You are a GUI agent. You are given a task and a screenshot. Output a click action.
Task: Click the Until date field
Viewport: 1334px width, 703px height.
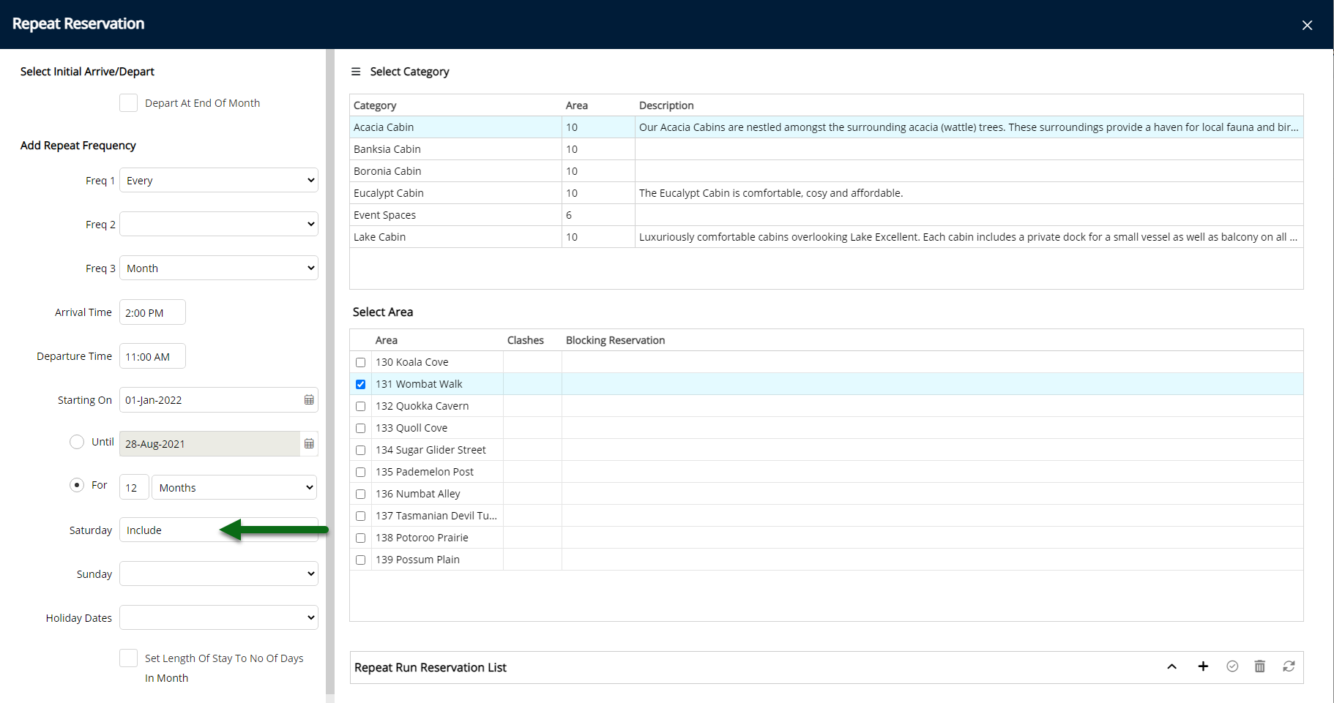210,444
